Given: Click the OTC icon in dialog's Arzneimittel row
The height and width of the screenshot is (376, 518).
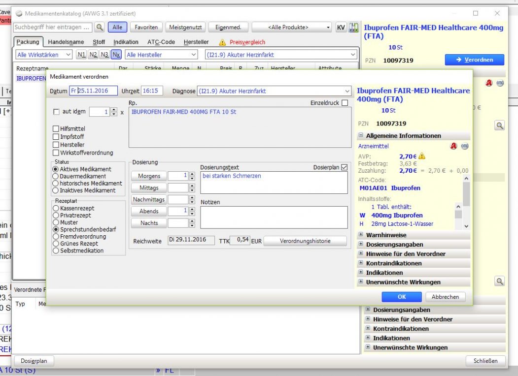Looking at the screenshot, I should click(x=465, y=146).
